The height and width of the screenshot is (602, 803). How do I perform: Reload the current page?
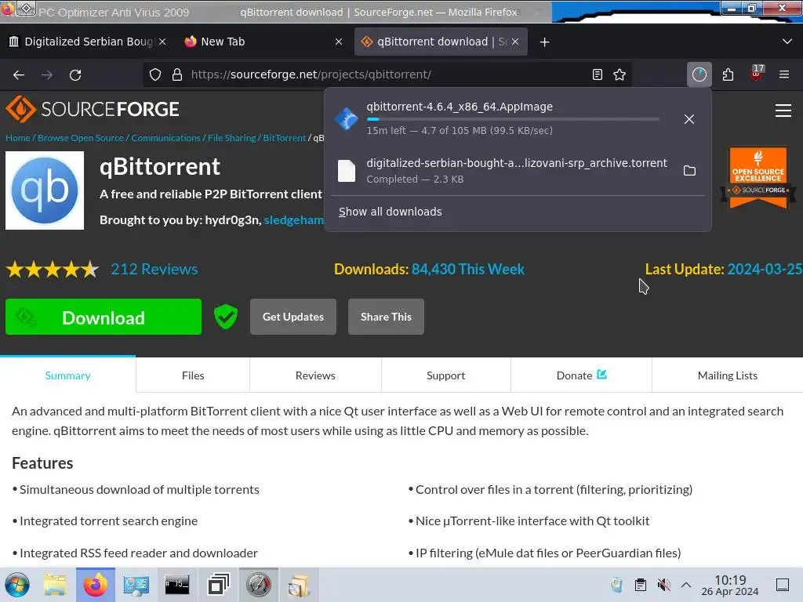point(75,74)
